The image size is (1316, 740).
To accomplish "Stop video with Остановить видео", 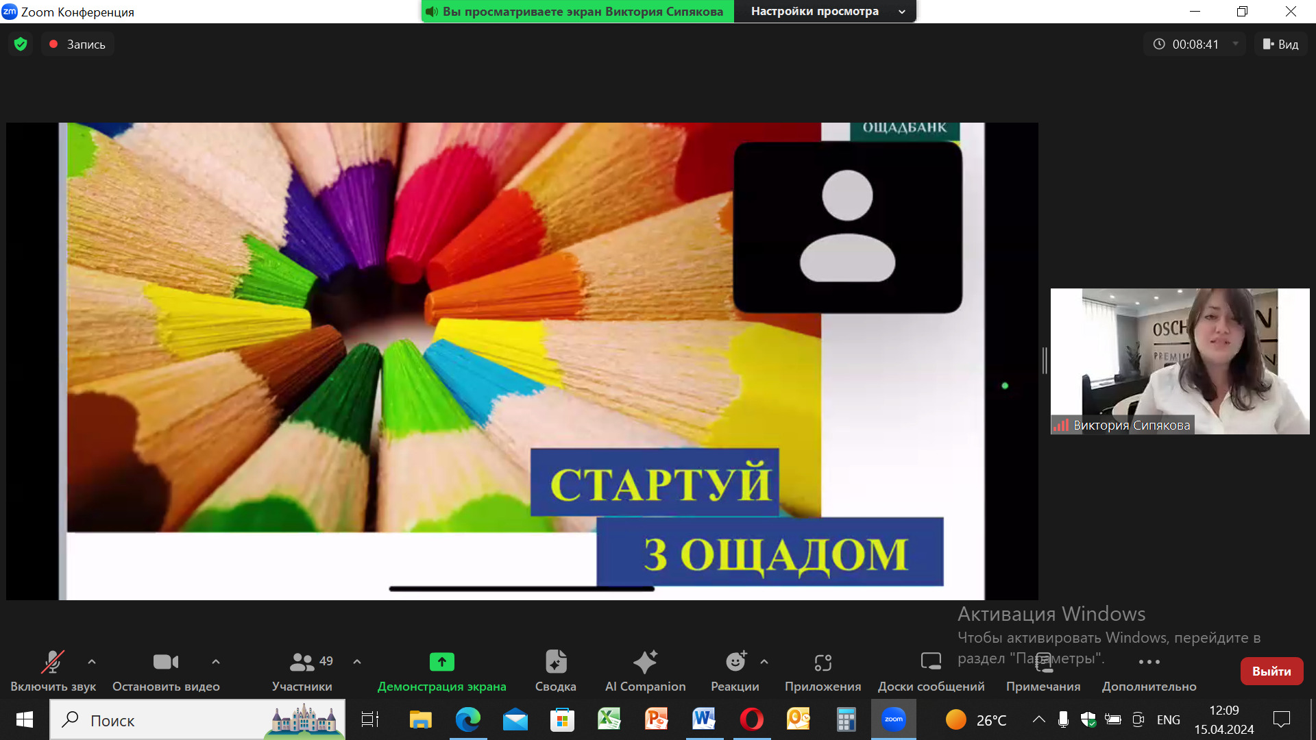I will pyautogui.click(x=165, y=662).
